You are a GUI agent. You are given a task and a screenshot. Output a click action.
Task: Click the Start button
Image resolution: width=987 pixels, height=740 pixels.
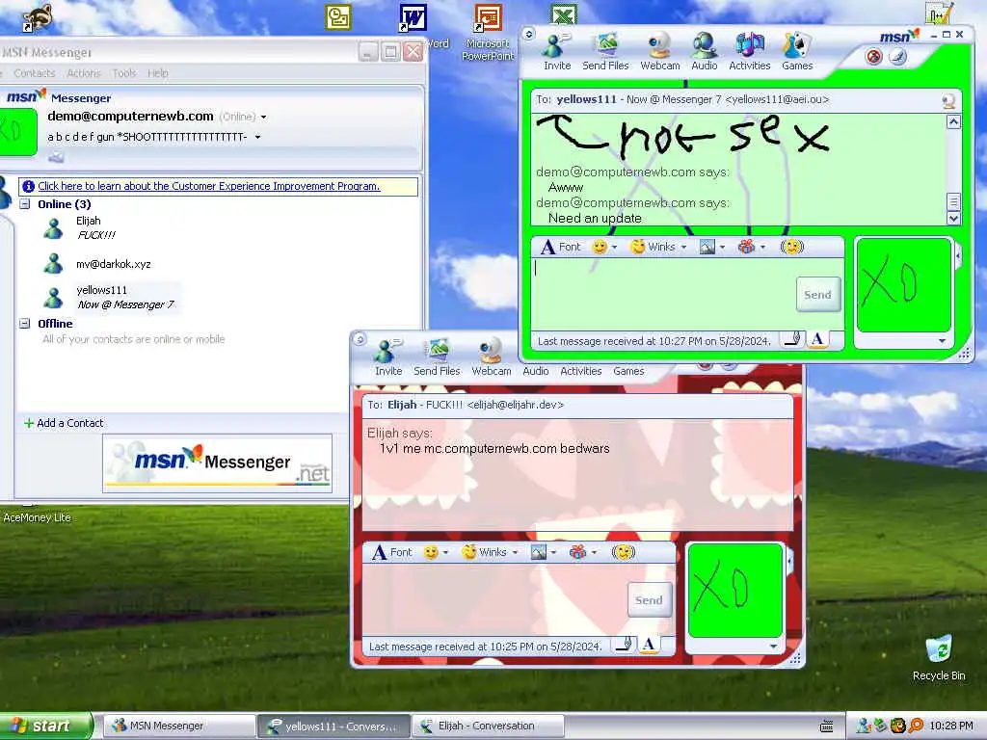click(45, 727)
